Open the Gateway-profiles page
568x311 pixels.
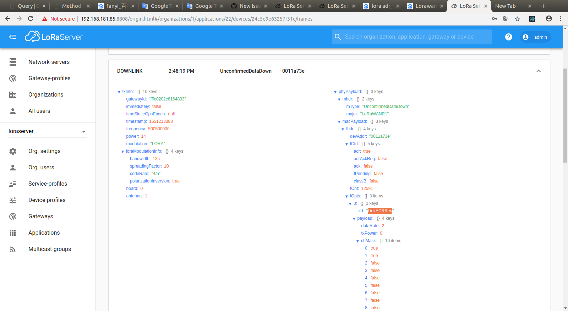tap(49, 78)
